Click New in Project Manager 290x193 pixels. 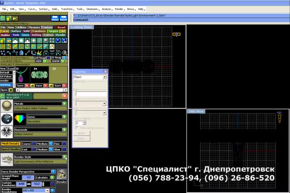point(3,68)
